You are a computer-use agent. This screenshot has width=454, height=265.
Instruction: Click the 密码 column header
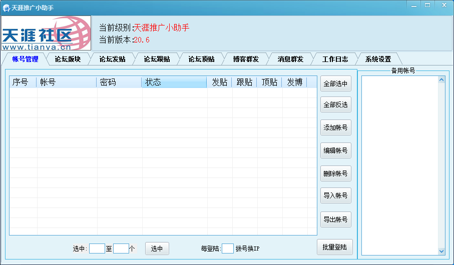[119, 82]
